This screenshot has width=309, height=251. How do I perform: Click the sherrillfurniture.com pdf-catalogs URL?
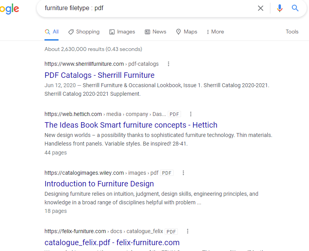[101, 64]
